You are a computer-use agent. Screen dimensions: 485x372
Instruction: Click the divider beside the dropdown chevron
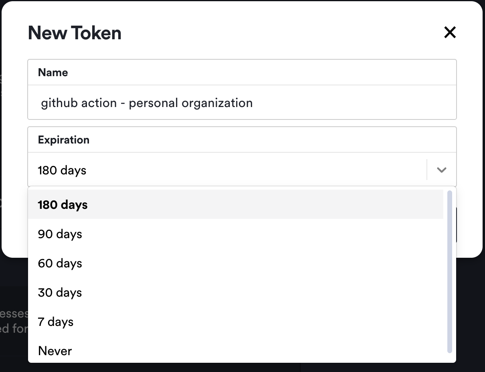pyautogui.click(x=427, y=170)
